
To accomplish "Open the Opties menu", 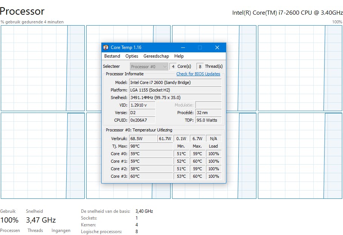I will (132, 56).
